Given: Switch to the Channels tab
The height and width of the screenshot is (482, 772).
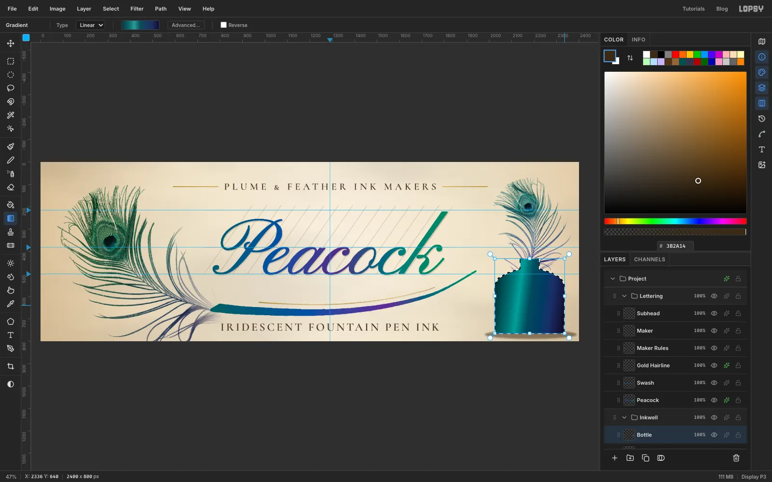Looking at the screenshot, I should pyautogui.click(x=649, y=259).
